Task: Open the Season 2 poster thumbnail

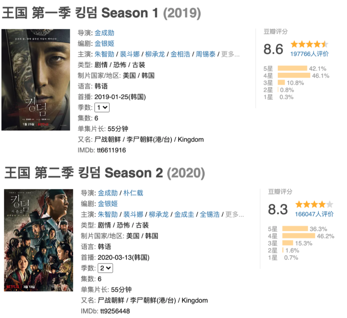Action: pyautogui.click(x=39, y=240)
